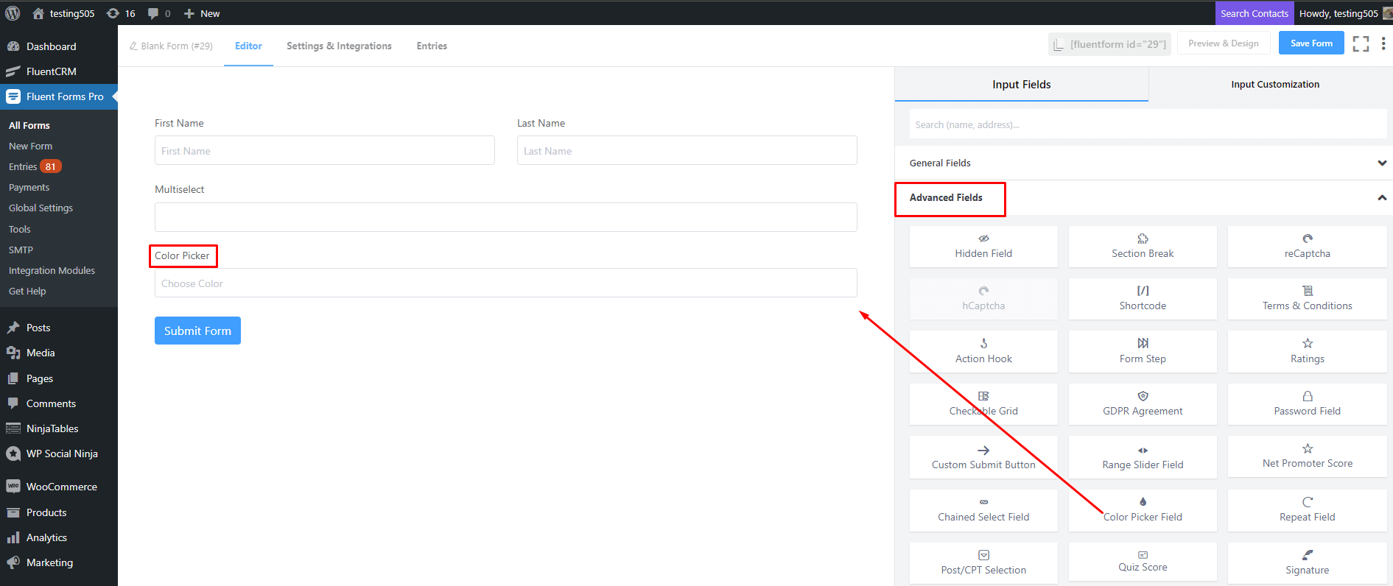Click the Choose Color picker field
Viewport: 1393px width, 586px height.
pos(505,283)
